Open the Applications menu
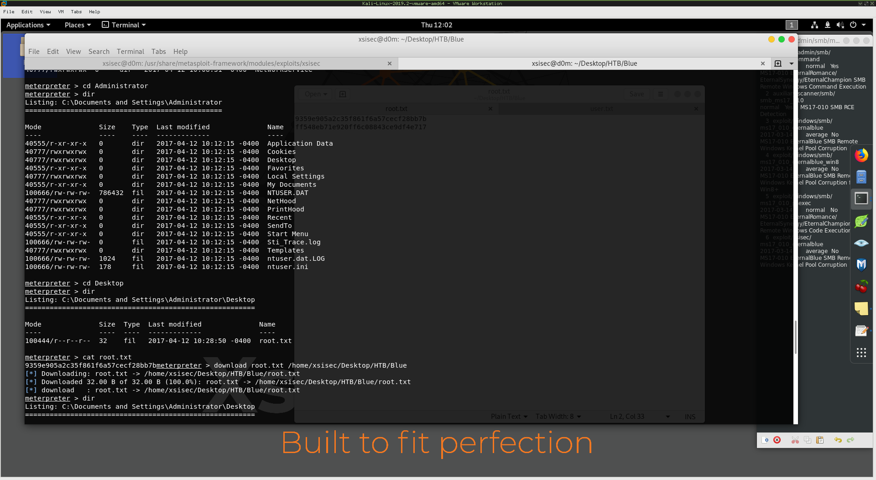 pyautogui.click(x=28, y=25)
